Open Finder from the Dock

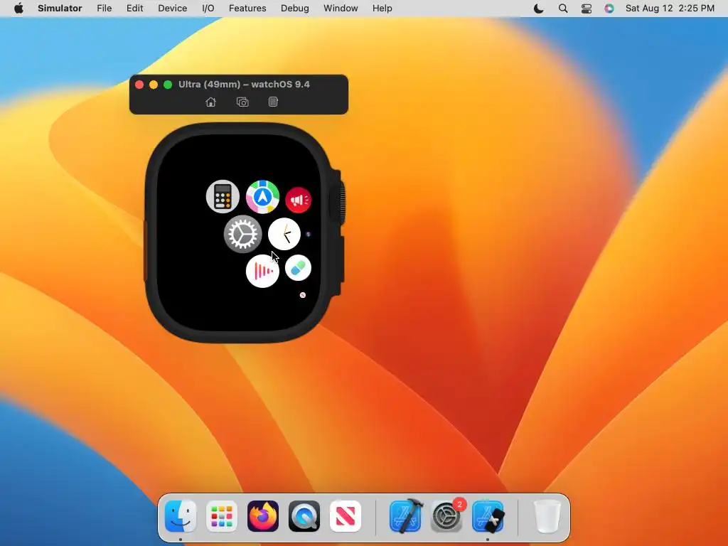[x=181, y=516]
